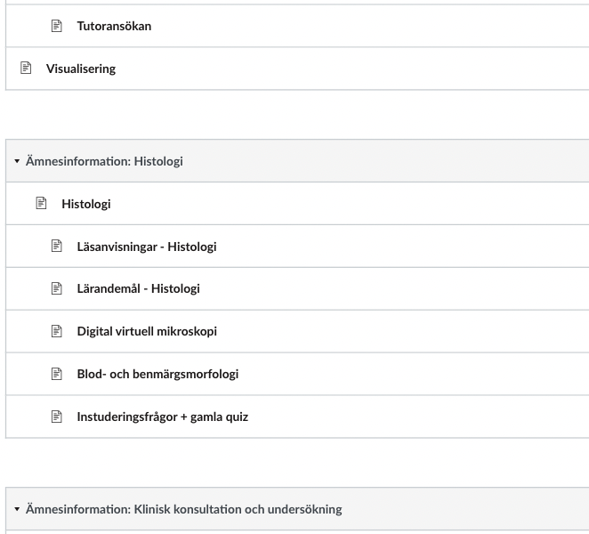The width and height of the screenshot is (589, 534).
Task: Open Blod- och benmärgsmorfologi link
Action: [157, 375]
